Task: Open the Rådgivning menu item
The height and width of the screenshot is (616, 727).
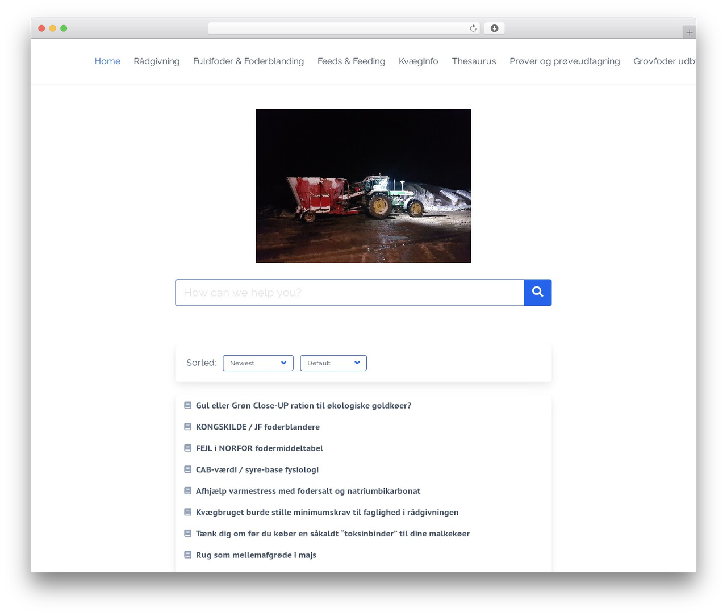Action: pos(157,61)
